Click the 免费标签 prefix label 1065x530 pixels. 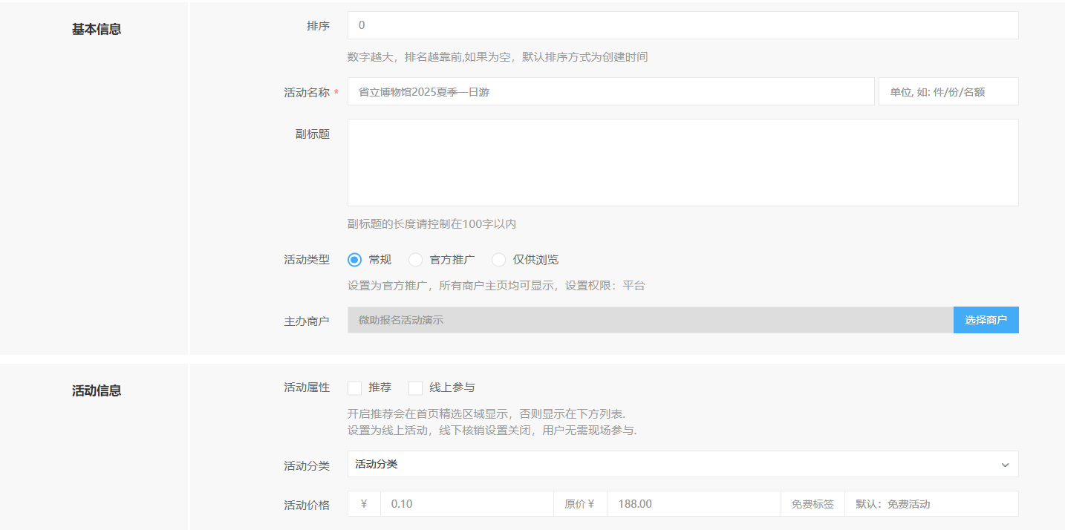point(812,504)
